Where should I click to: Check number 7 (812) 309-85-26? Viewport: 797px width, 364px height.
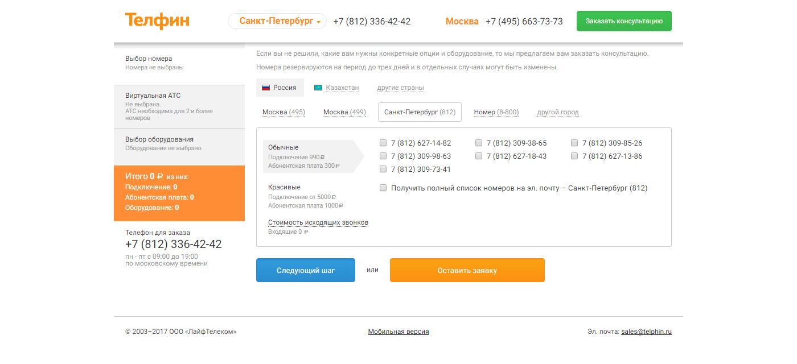[x=574, y=143]
